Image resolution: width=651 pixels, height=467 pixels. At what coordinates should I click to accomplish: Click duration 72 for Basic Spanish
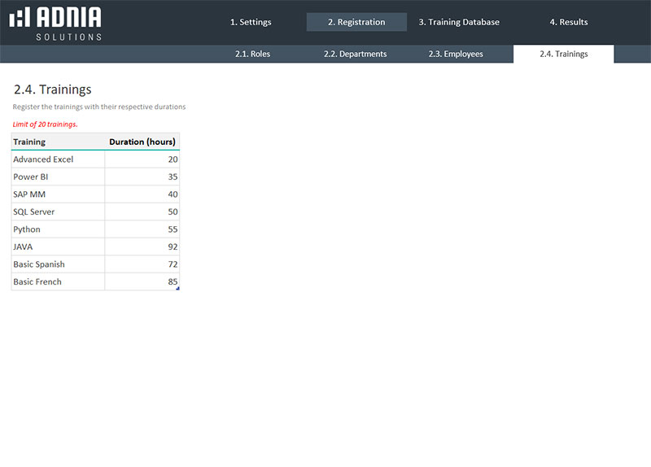142,264
